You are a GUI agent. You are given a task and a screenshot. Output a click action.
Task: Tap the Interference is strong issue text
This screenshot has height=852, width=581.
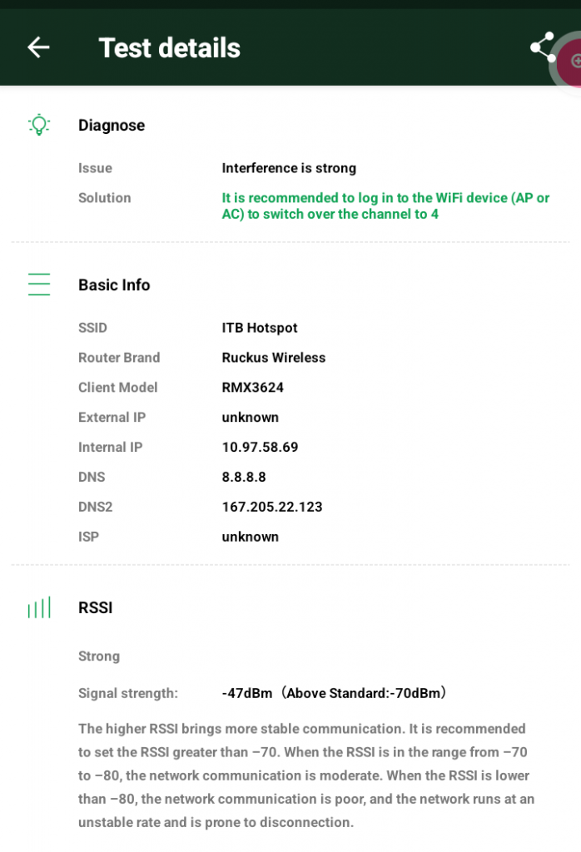[x=289, y=168]
